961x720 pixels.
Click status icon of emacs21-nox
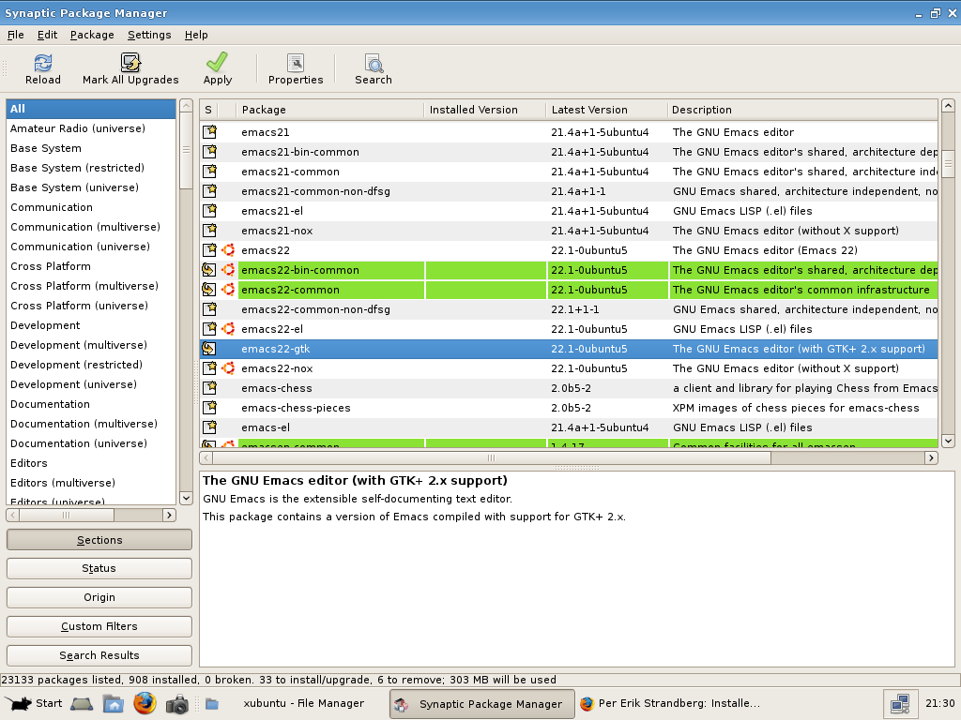tap(209, 231)
